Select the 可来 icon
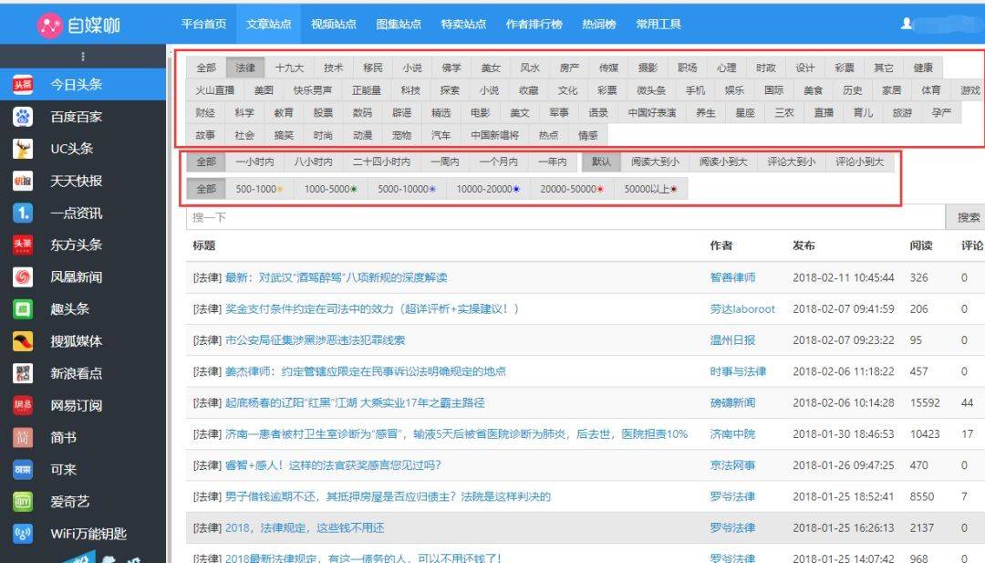985x563 pixels. (x=23, y=469)
